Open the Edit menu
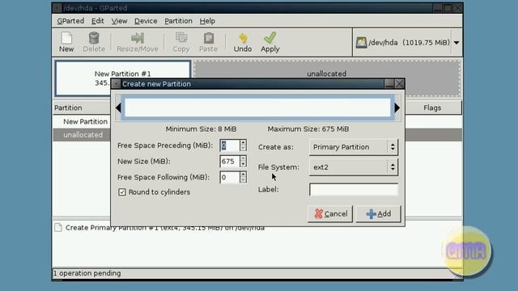The image size is (518, 291). (97, 21)
